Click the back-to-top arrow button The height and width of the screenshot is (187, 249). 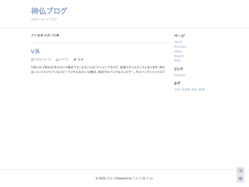[x=240, y=178]
